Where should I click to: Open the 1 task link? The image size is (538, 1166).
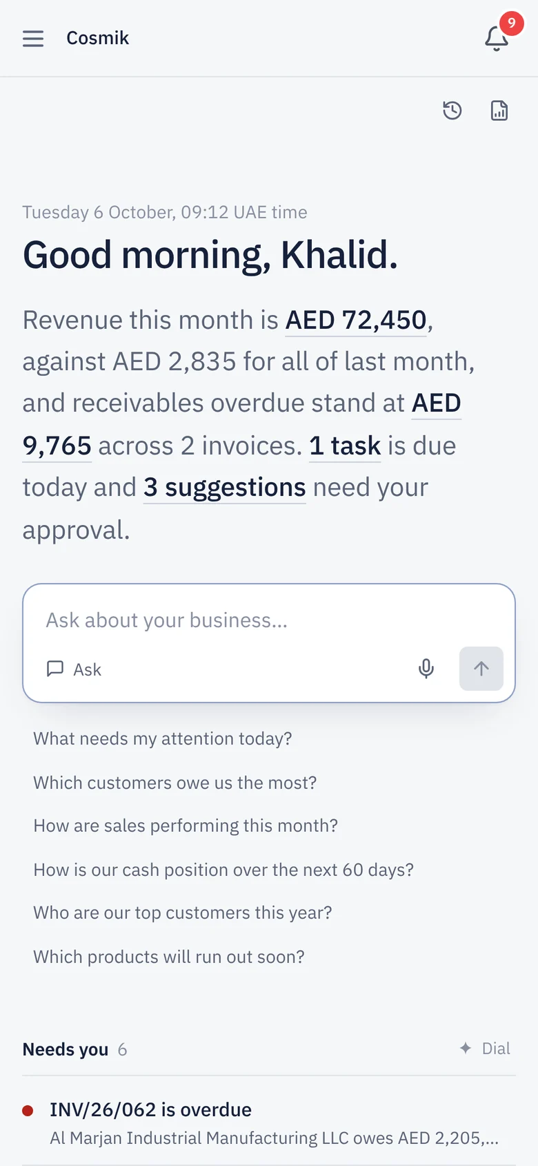coord(345,446)
